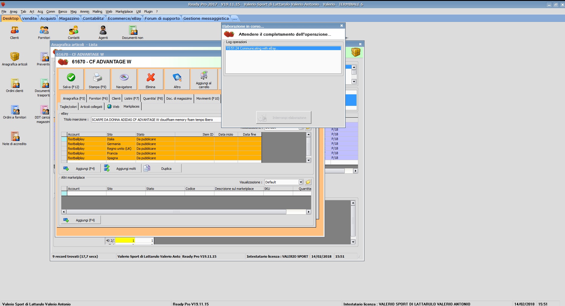Open the Preventivi desktop icon
Screen dimensions: 565x306
click(44, 59)
